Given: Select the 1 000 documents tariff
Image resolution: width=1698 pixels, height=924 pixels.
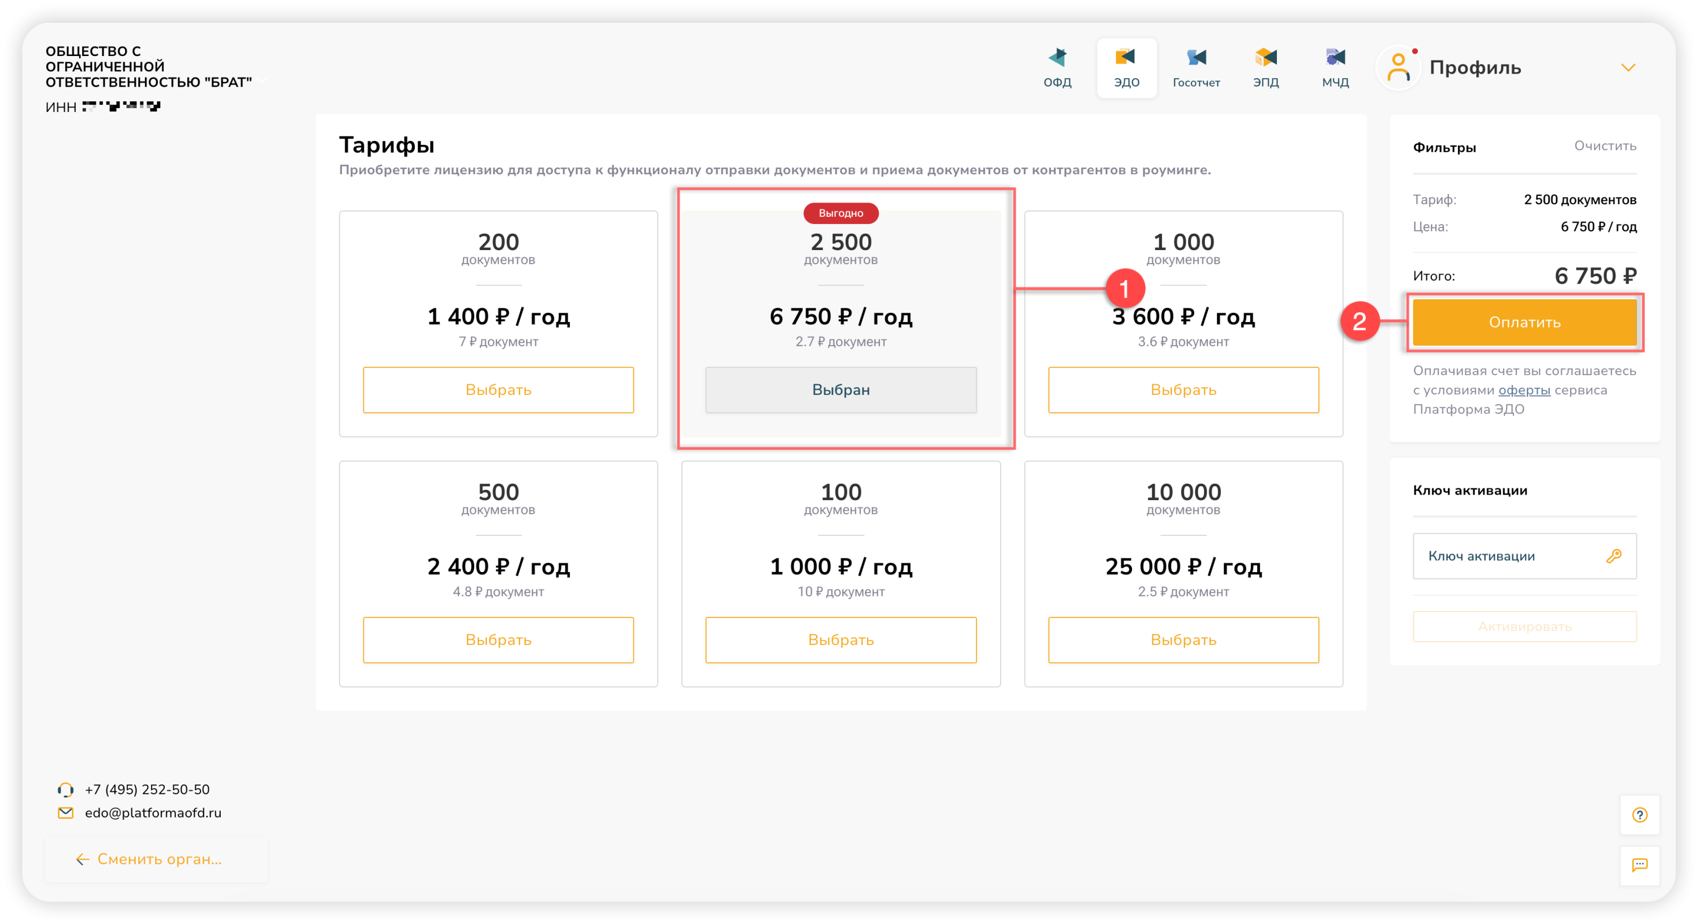Looking at the screenshot, I should (1182, 389).
